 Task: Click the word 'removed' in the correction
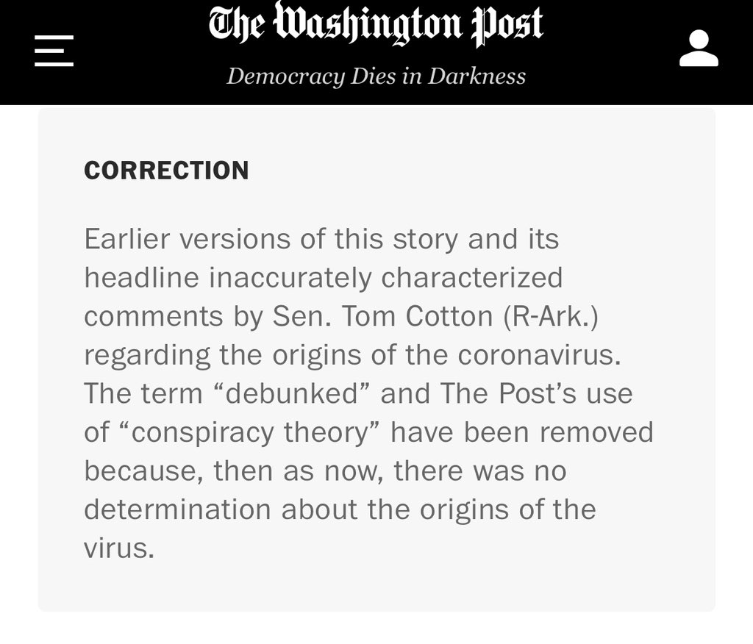tap(597, 432)
